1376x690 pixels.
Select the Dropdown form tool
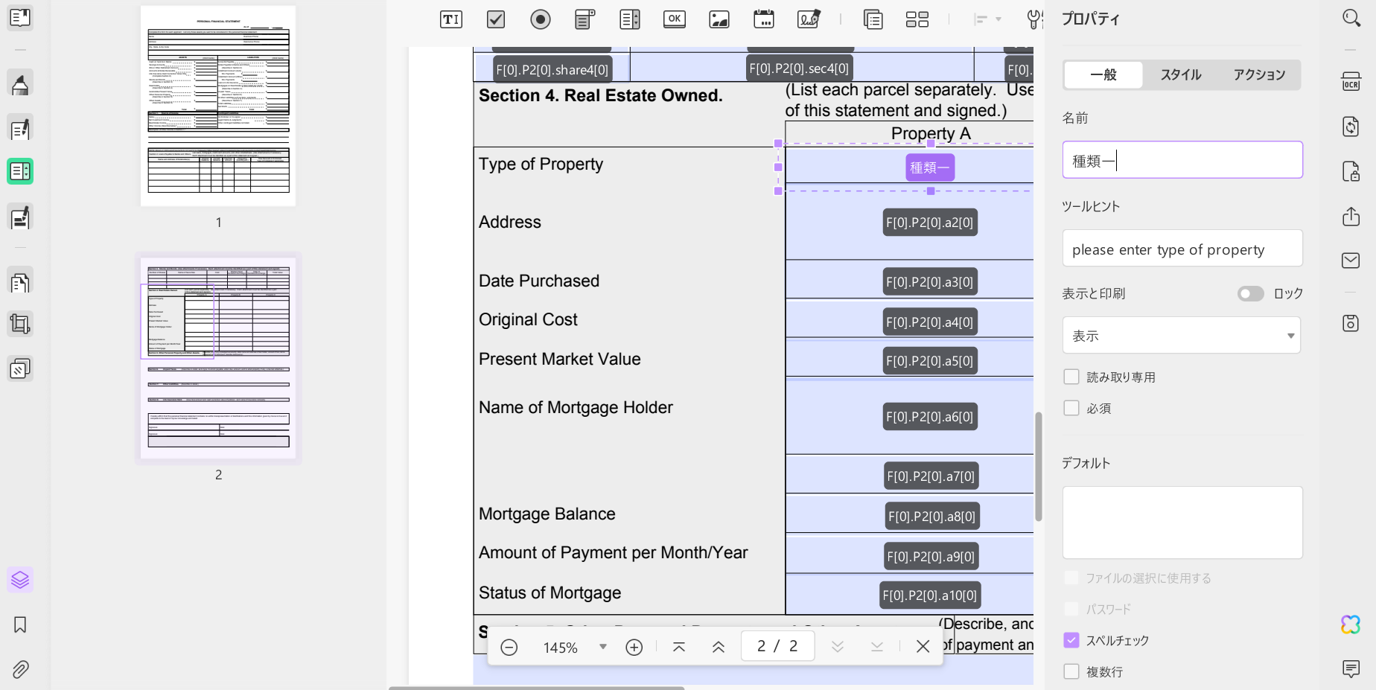[585, 19]
